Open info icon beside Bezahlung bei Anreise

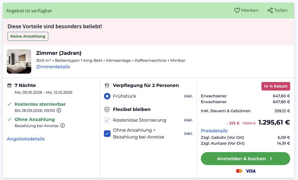(x=63, y=126)
